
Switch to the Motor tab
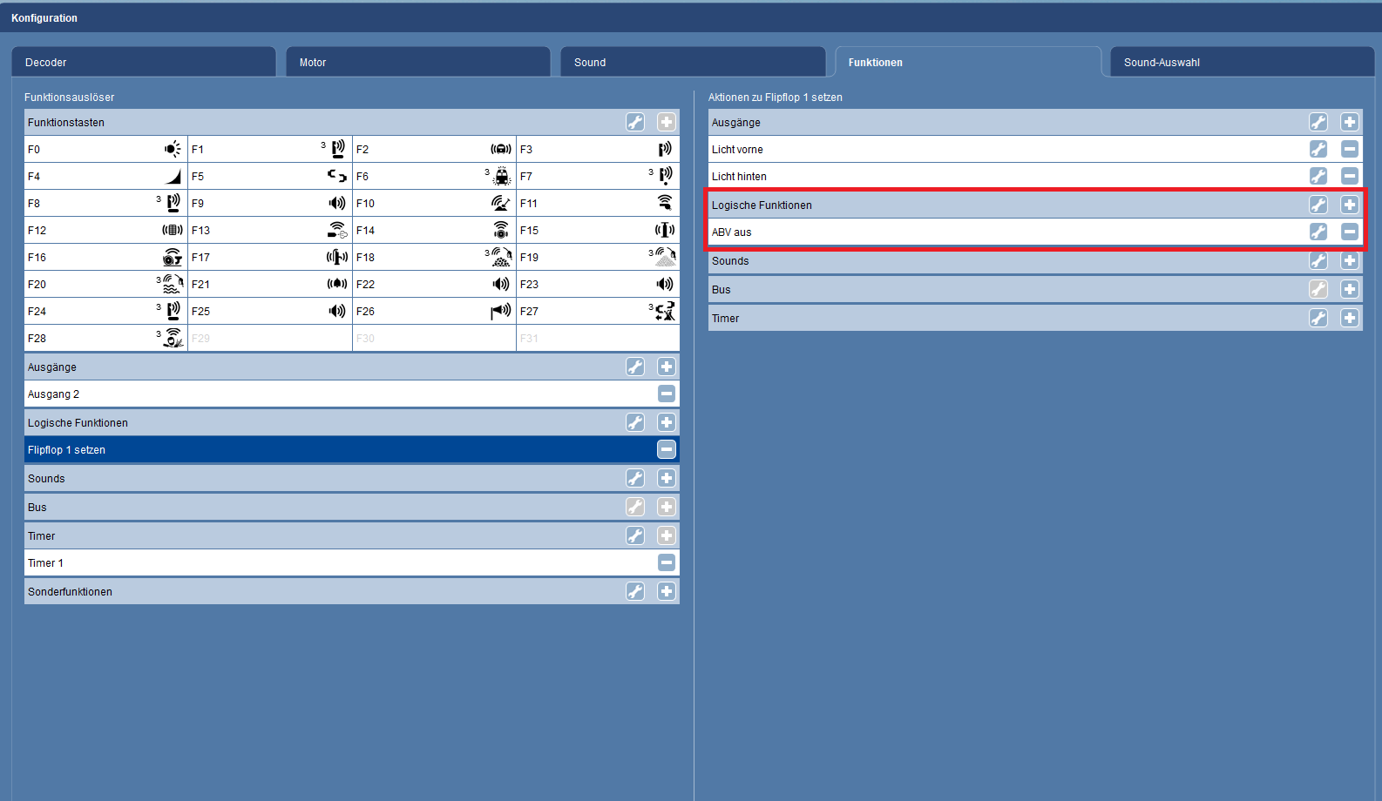[x=417, y=63]
